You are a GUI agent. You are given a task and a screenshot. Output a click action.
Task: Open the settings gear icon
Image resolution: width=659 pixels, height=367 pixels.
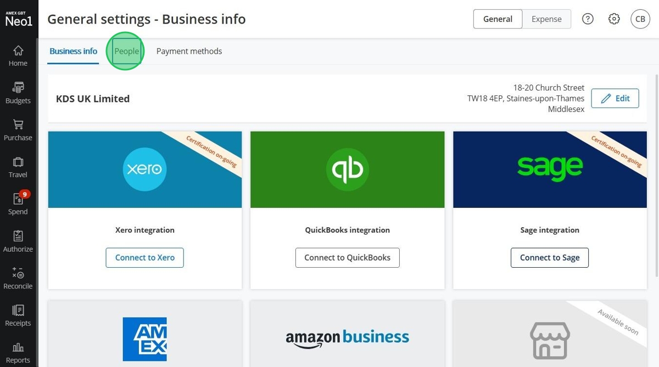coord(614,19)
